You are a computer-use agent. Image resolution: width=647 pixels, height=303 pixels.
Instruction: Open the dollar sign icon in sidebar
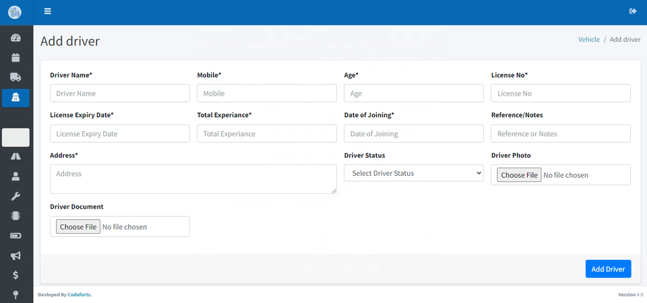coord(16,275)
